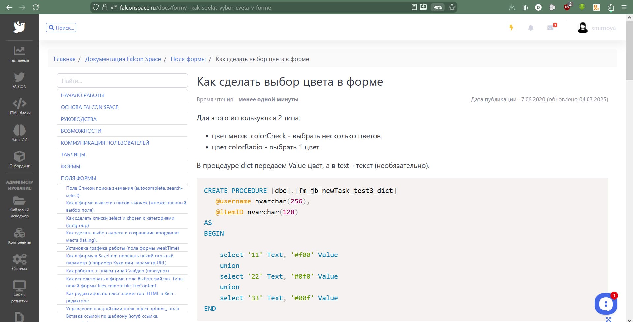Screen dimensions: 633x322
Task: Open messages envelope with red badge
Action: pyautogui.click(x=551, y=28)
